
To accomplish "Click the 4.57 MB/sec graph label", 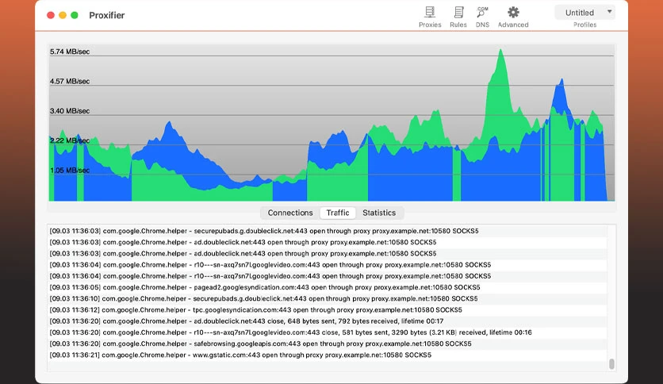I will point(70,81).
